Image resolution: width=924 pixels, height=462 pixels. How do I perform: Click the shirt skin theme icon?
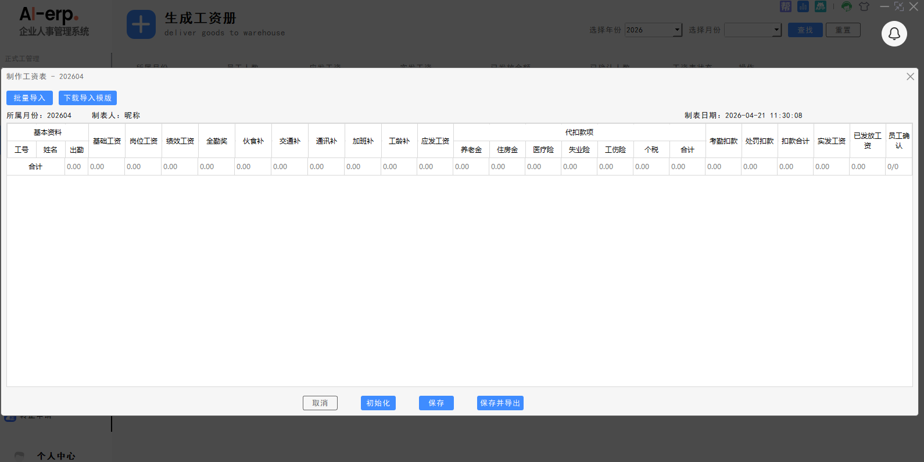click(864, 6)
